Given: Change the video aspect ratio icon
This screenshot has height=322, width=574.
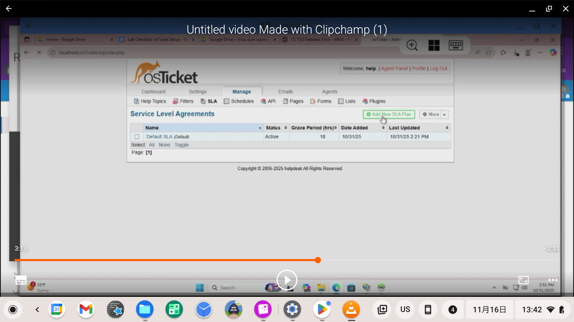Looking at the screenshot, I should point(524,280).
